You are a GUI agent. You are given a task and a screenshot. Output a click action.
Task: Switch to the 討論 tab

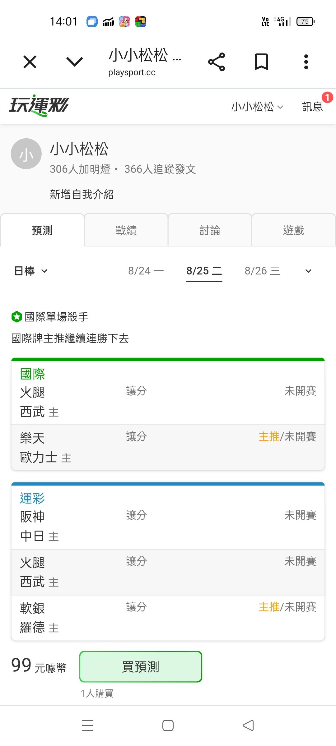(210, 230)
